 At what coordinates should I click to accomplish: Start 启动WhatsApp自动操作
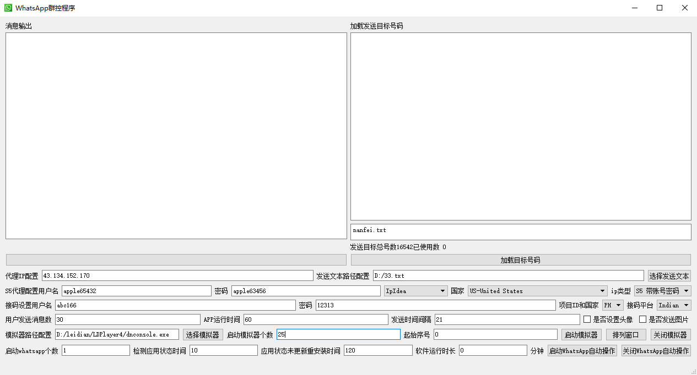click(x=582, y=351)
